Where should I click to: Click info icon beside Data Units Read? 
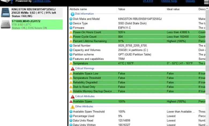71,120
